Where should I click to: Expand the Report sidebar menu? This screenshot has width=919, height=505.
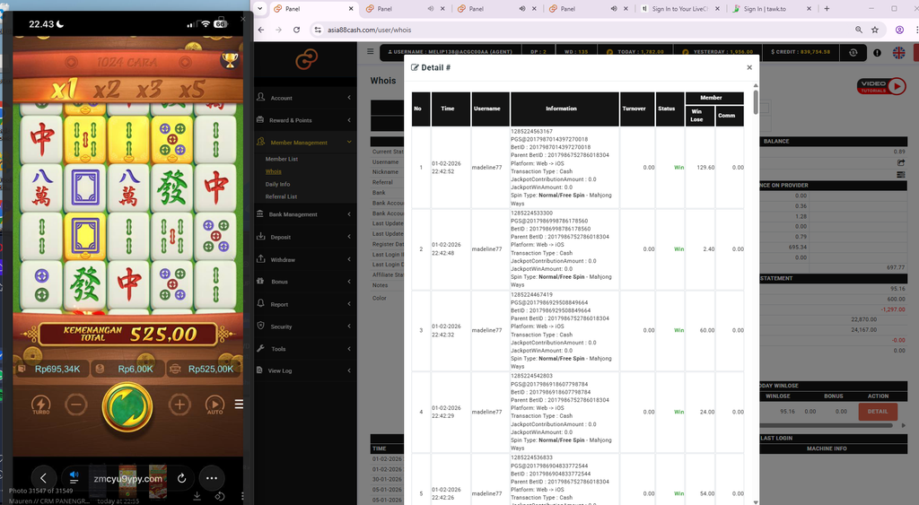point(305,304)
